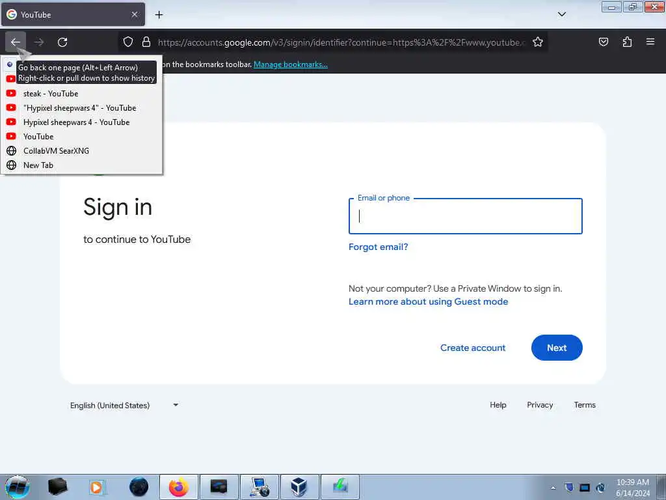Click the update arrow tray icon
Screen dimensions: 666x500
click(x=600, y=488)
